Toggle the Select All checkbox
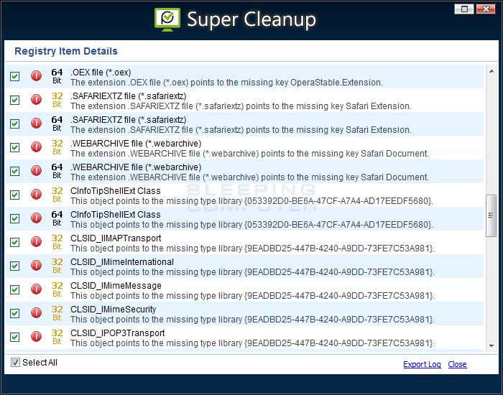Viewport: 503px width, 395px height. [x=15, y=362]
